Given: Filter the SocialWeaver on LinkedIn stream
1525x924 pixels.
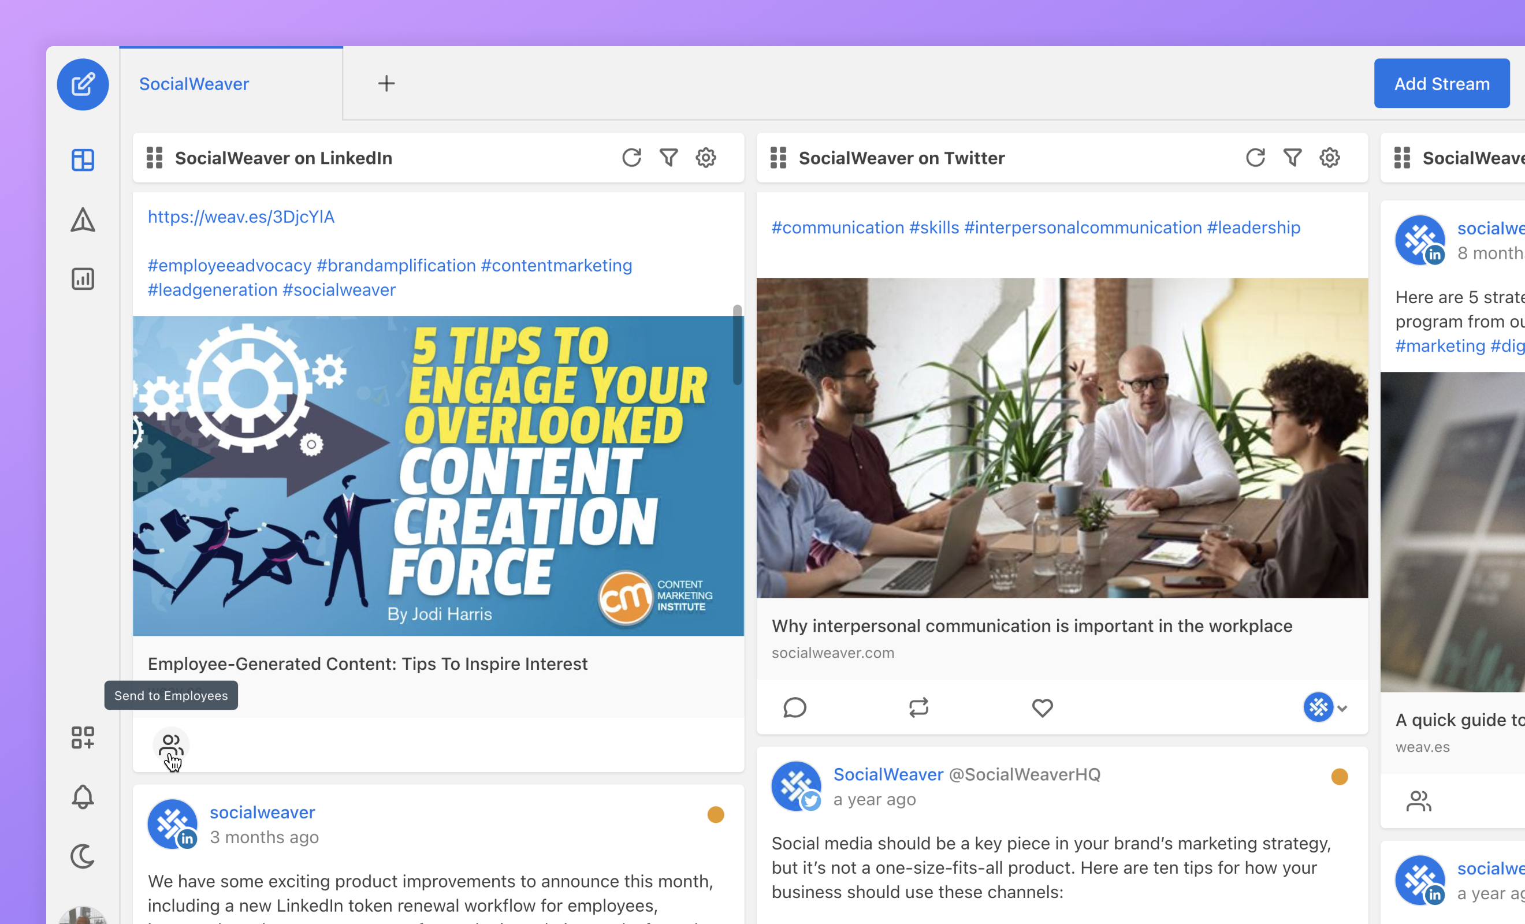Looking at the screenshot, I should point(669,158).
